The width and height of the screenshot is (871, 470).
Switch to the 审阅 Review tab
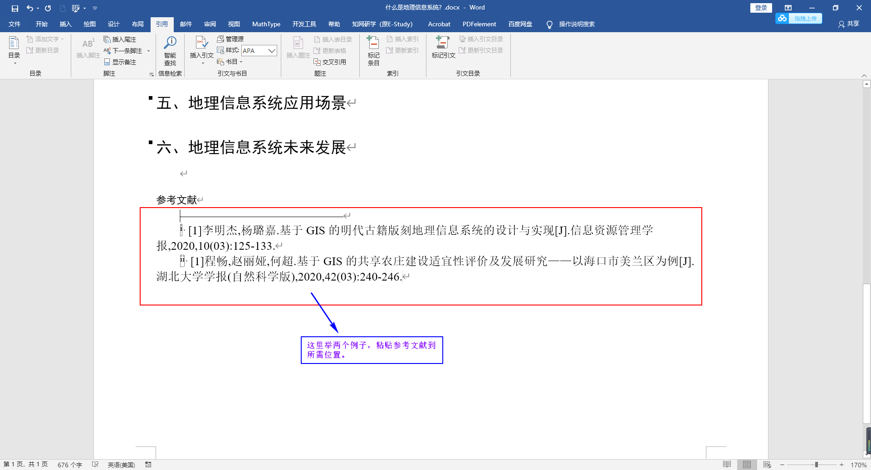point(210,24)
